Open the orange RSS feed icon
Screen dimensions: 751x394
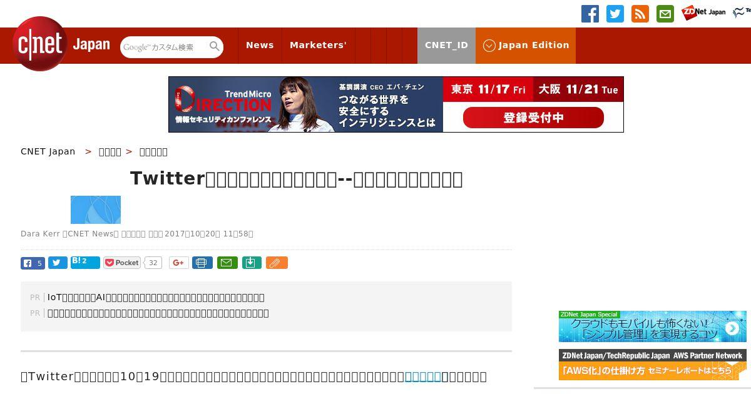[x=640, y=14]
